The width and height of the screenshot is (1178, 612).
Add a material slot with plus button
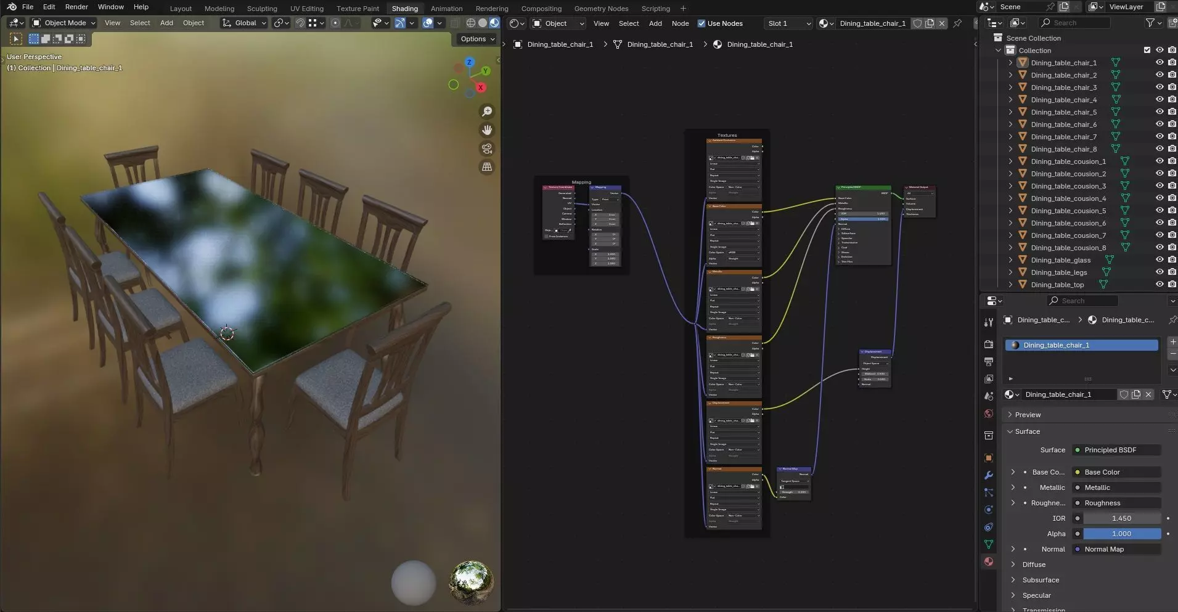click(1172, 341)
